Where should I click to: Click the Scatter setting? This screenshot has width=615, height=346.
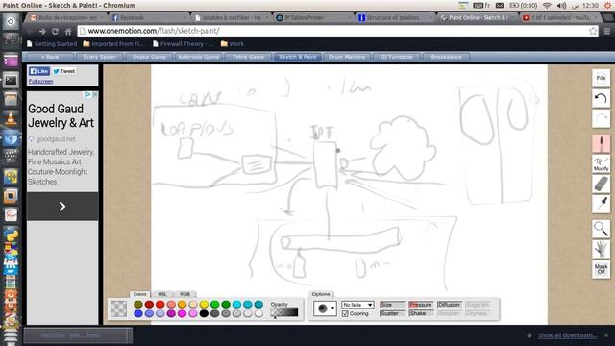click(392, 313)
